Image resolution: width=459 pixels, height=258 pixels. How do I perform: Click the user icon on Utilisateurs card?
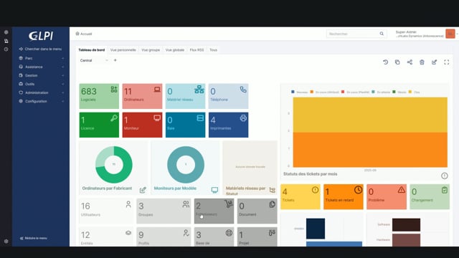pyautogui.click(x=128, y=204)
